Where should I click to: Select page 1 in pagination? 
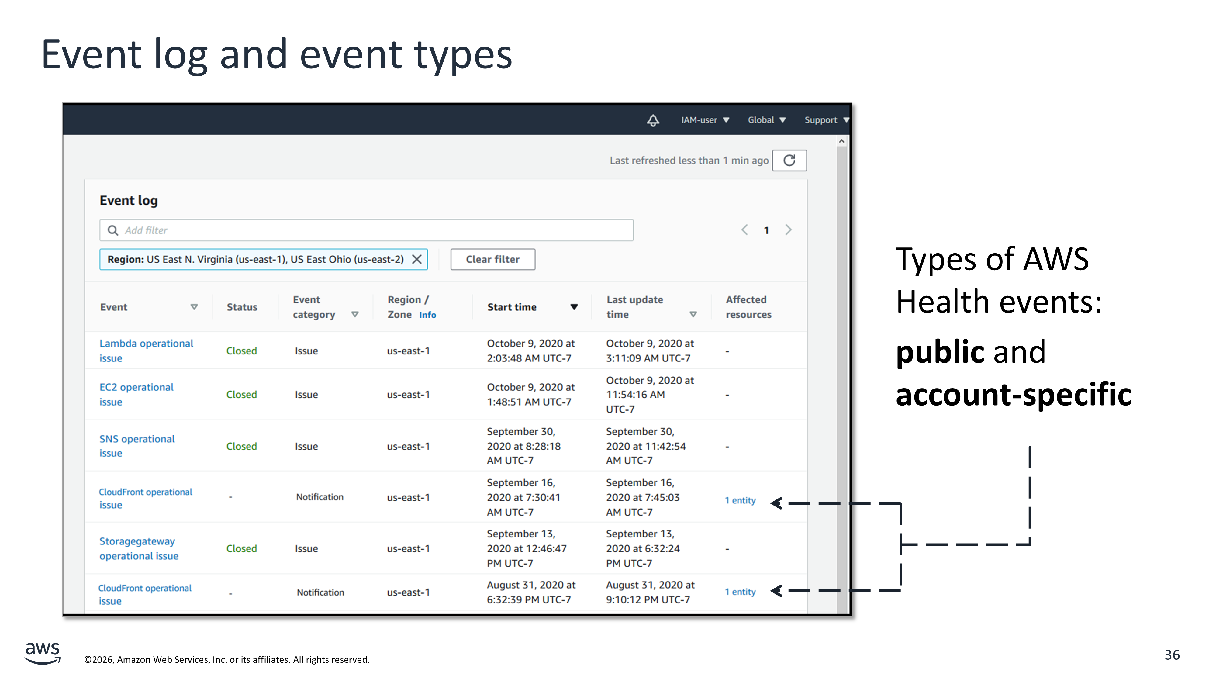click(x=767, y=230)
